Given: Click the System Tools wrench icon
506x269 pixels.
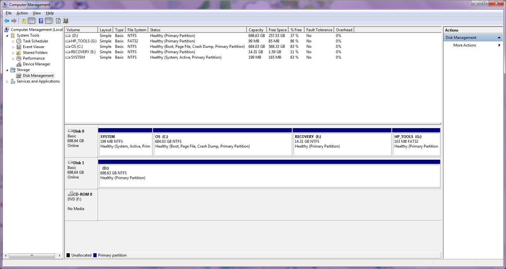Looking at the screenshot, I should [13, 35].
